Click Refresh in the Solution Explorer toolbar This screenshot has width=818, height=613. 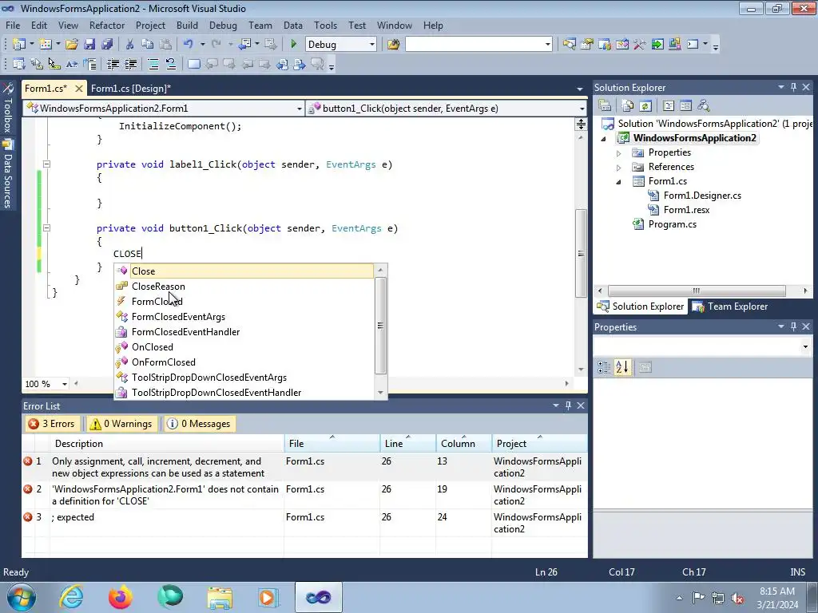click(x=645, y=106)
